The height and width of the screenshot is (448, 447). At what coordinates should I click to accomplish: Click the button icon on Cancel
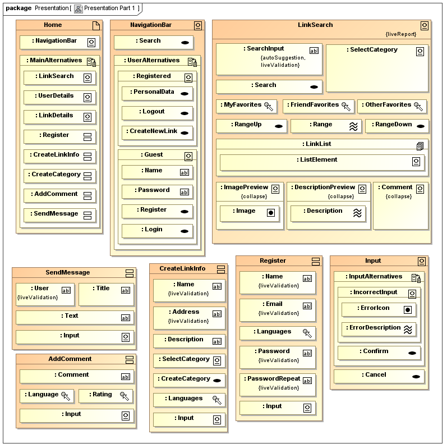click(416, 377)
